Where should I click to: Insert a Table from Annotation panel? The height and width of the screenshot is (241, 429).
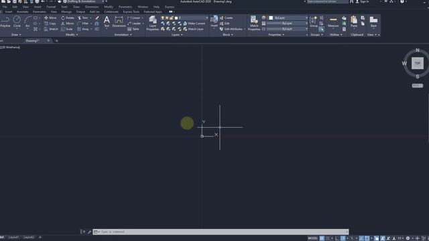point(133,29)
